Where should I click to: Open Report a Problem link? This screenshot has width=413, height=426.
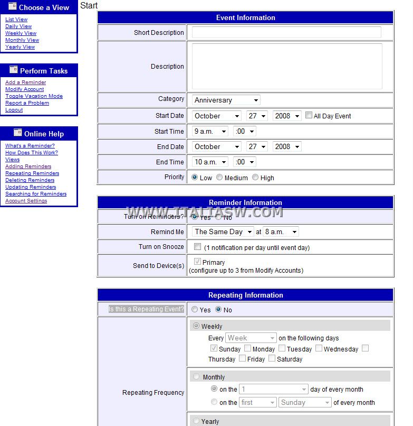click(x=27, y=103)
